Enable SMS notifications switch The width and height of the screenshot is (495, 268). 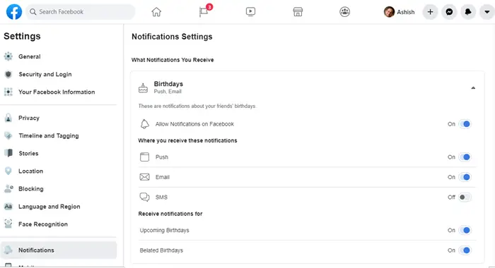(x=465, y=197)
